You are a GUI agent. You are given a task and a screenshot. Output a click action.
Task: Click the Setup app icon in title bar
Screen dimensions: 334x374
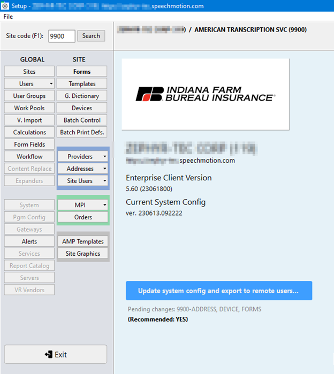5,6
